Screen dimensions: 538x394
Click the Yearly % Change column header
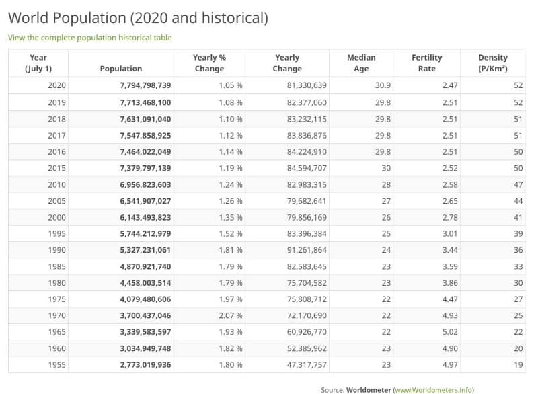209,63
